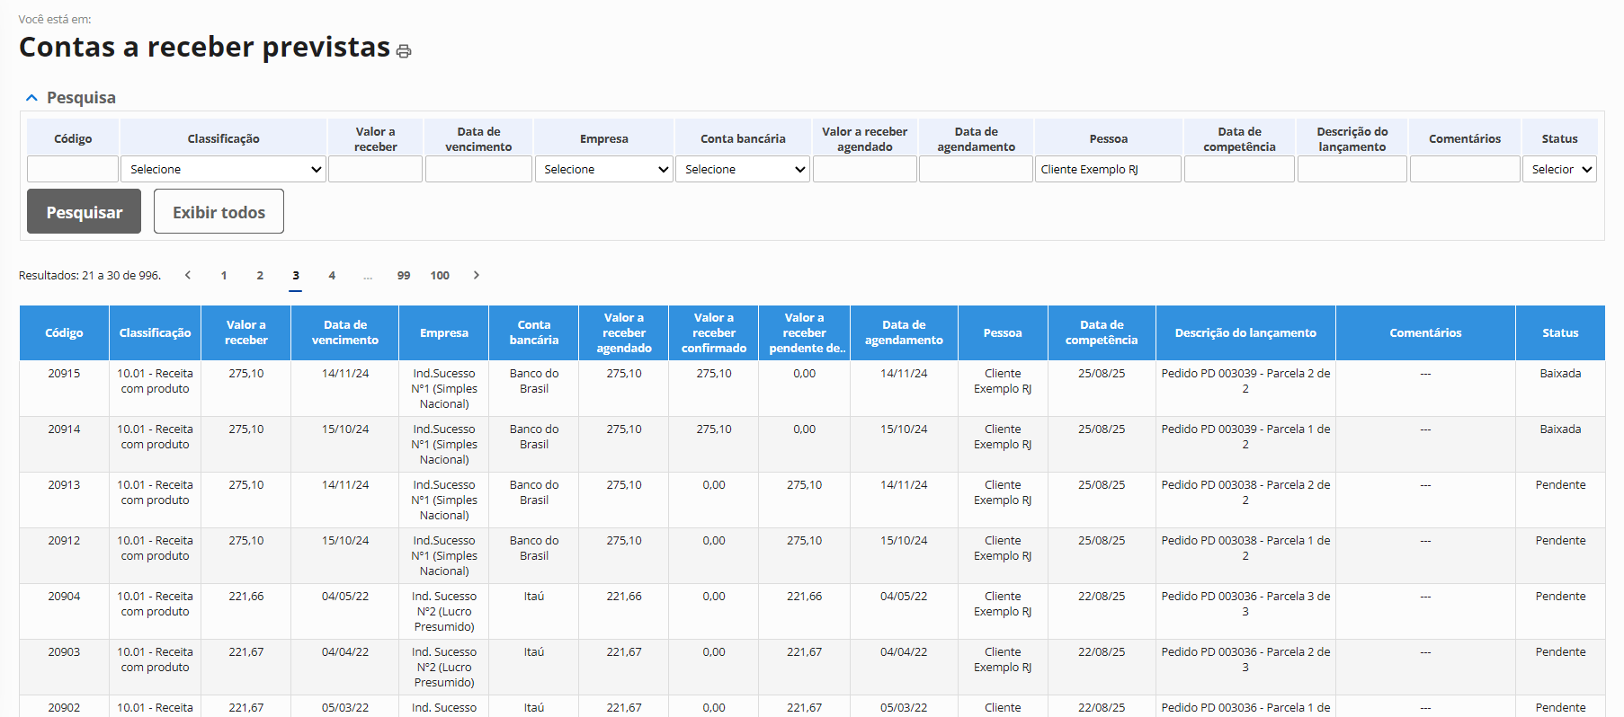This screenshot has height=717, width=1624.
Task: Open the Conta bancária filter dropdown
Action: (x=743, y=169)
